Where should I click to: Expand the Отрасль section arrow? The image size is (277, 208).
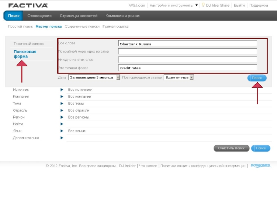pos(62,110)
